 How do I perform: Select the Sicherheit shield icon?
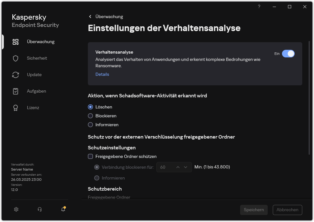click(x=16, y=58)
